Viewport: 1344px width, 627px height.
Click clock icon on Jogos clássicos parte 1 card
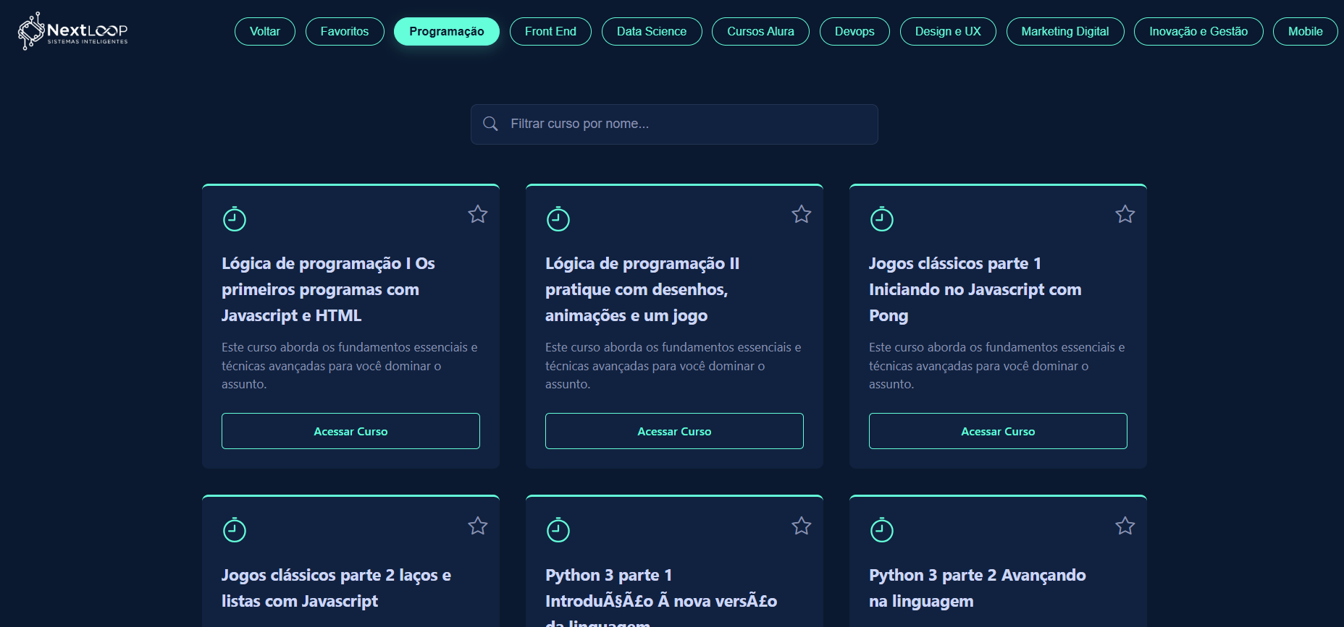(882, 218)
